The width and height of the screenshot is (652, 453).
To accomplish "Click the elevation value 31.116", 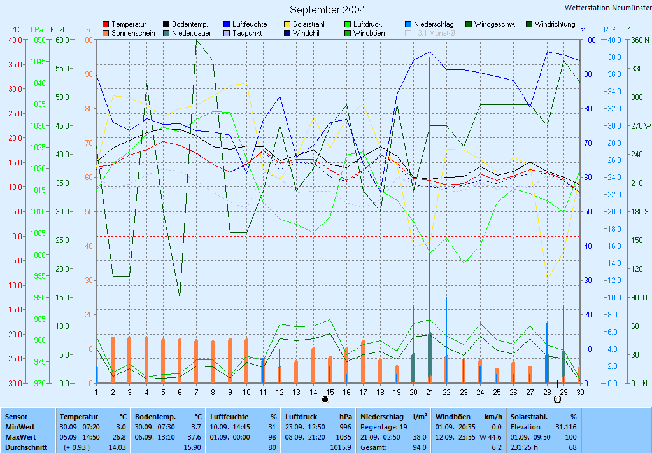I will (x=566, y=428).
